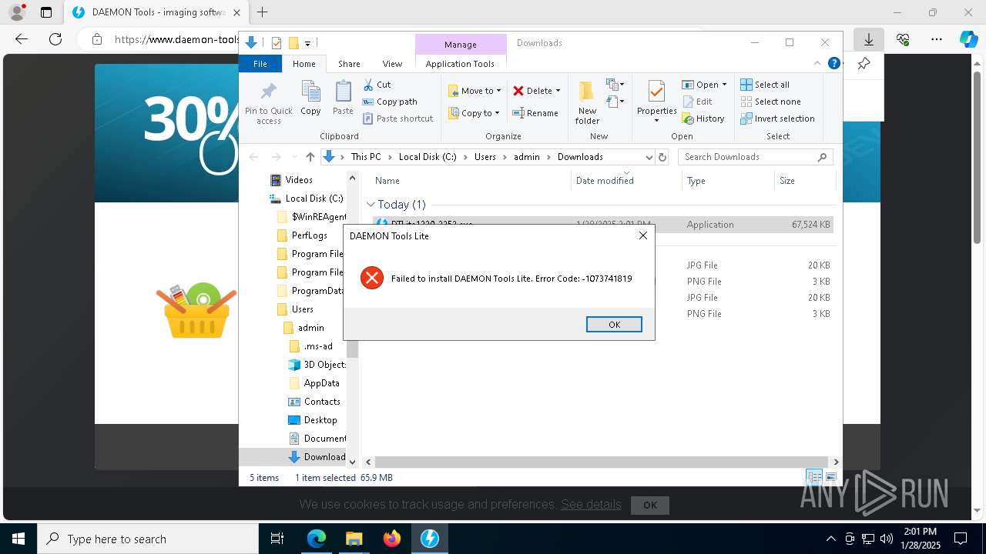Open the Windows Start menu

pyautogui.click(x=18, y=539)
